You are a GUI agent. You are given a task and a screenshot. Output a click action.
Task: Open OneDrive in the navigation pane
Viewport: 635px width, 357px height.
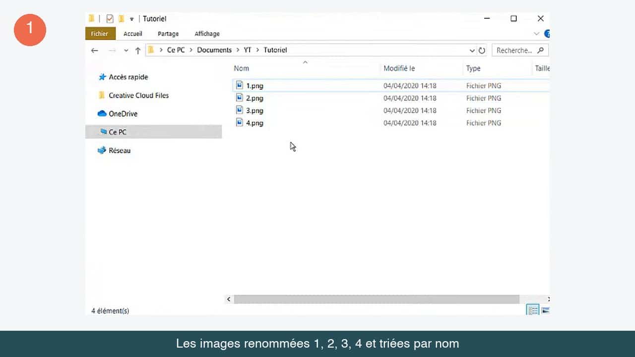tap(123, 114)
